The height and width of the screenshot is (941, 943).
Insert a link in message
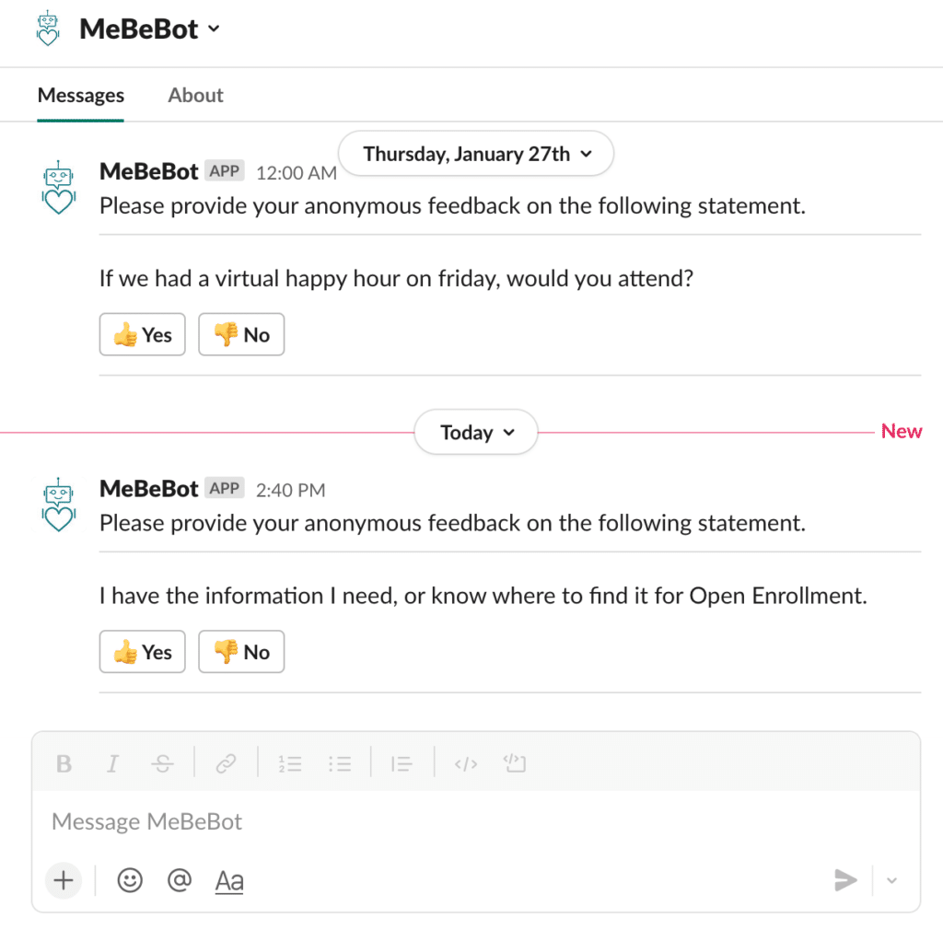coord(226,763)
